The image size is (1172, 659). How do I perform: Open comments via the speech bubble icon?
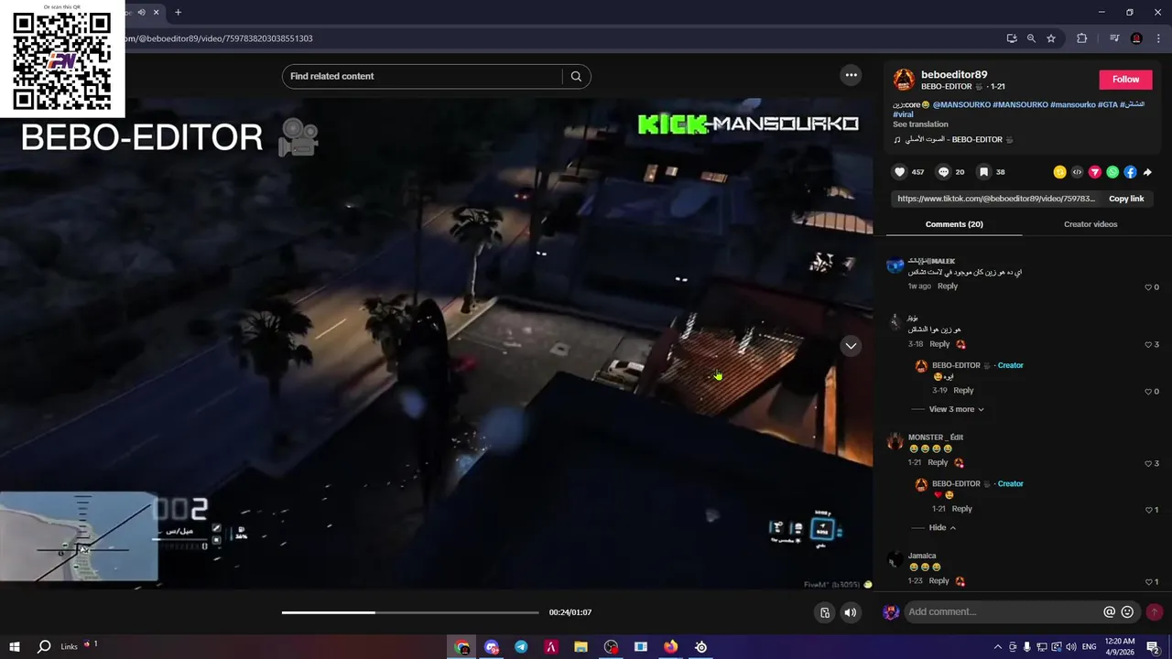point(943,172)
